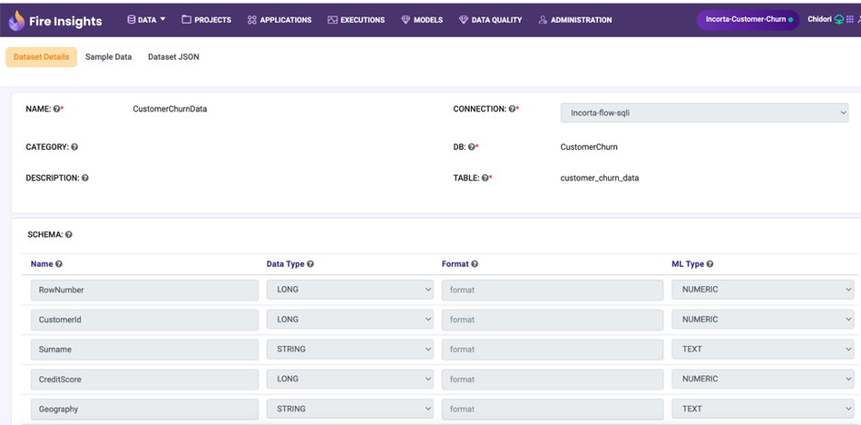The image size is (861, 425).
Task: Open the apps grid icon in header
Action: 850,19
